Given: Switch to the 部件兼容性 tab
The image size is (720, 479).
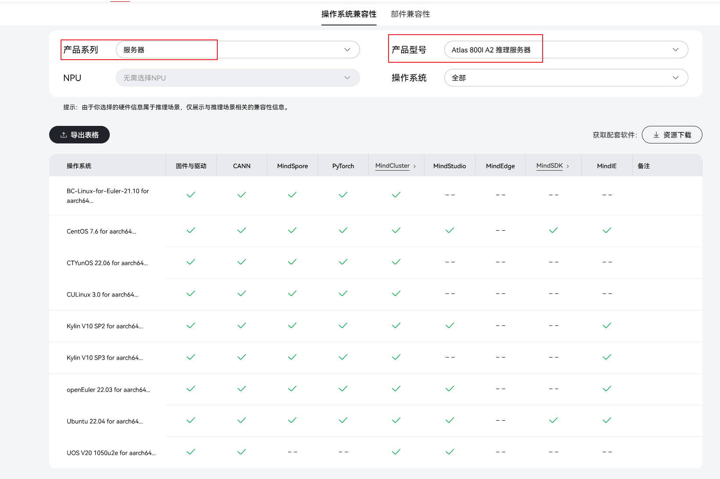Looking at the screenshot, I should (410, 14).
